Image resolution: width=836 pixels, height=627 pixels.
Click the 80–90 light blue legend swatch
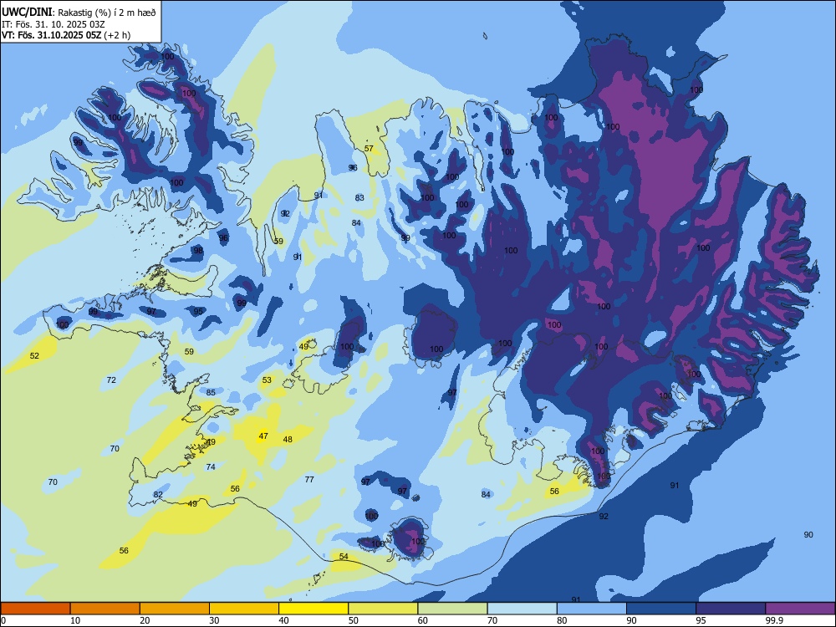(x=592, y=609)
